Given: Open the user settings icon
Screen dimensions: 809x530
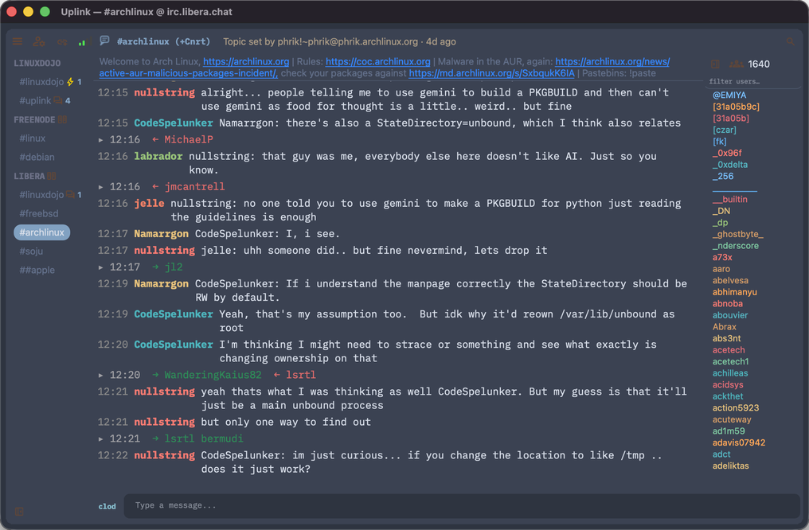Looking at the screenshot, I should pyautogui.click(x=39, y=41).
